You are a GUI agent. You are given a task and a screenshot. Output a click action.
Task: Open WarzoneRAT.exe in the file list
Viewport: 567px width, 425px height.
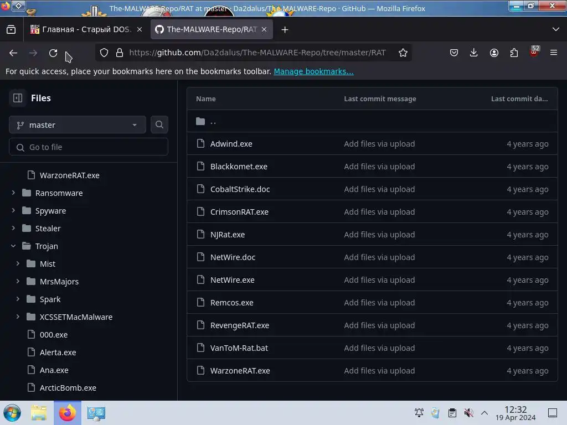(x=240, y=371)
